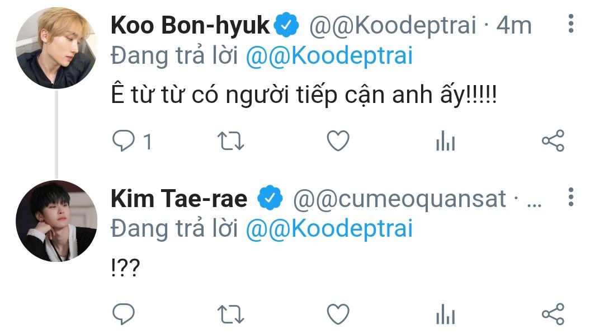The image size is (604, 333).
Task: Open Kim Tae-rae's profile picture
Action: pyautogui.click(x=56, y=221)
